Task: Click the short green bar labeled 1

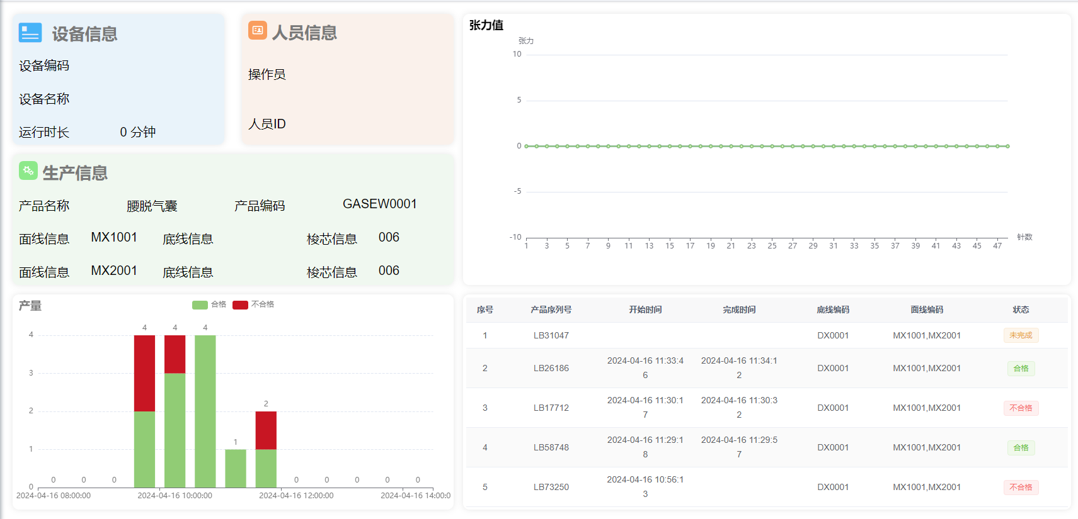Action: point(236,468)
